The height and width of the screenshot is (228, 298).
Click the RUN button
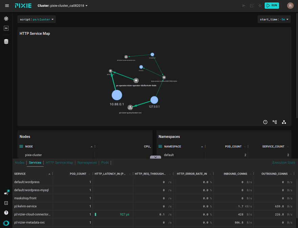272,5
